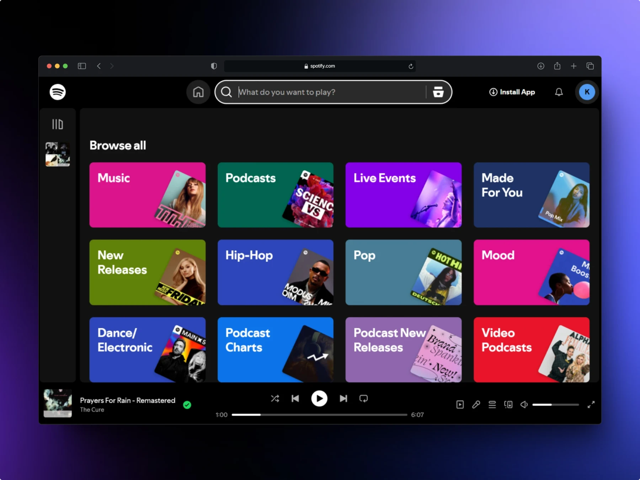Open the Video Podcasts card

tap(532, 350)
